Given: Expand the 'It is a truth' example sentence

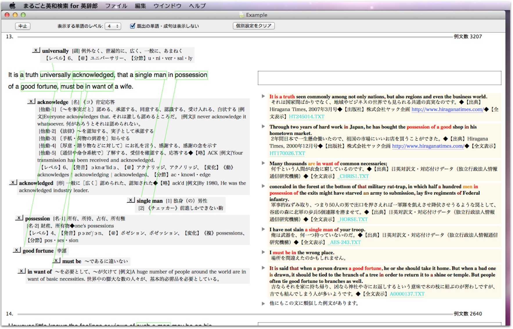Looking at the screenshot, I should click(263, 96).
